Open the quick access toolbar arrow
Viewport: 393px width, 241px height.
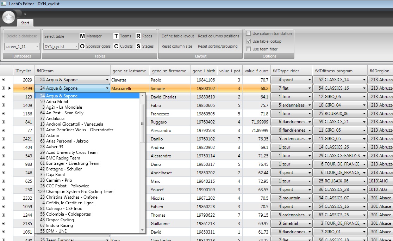point(25,14)
